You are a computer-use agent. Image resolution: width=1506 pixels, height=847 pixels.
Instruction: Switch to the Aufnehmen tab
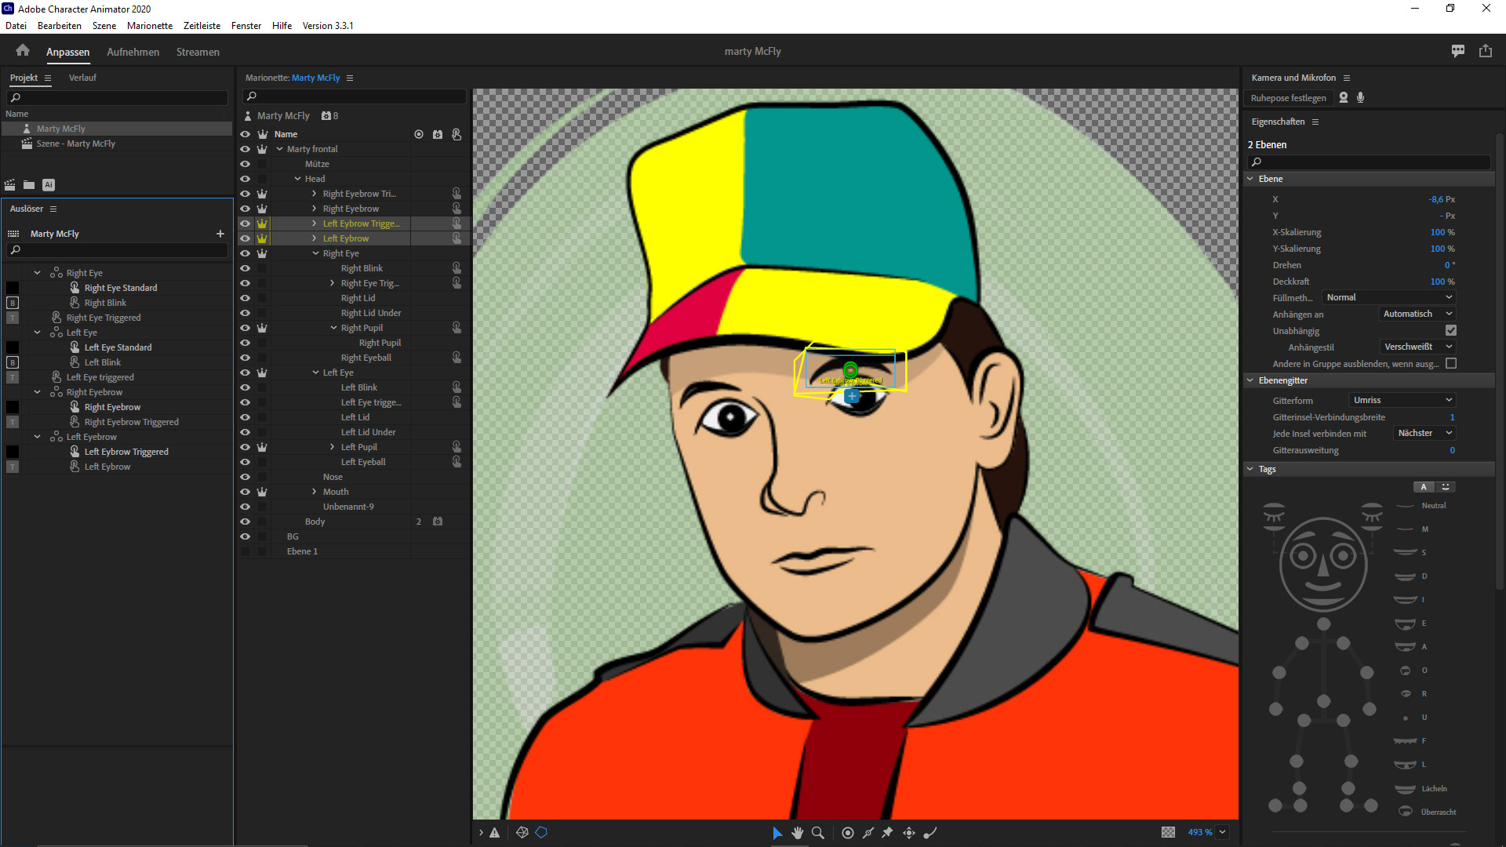tap(133, 53)
